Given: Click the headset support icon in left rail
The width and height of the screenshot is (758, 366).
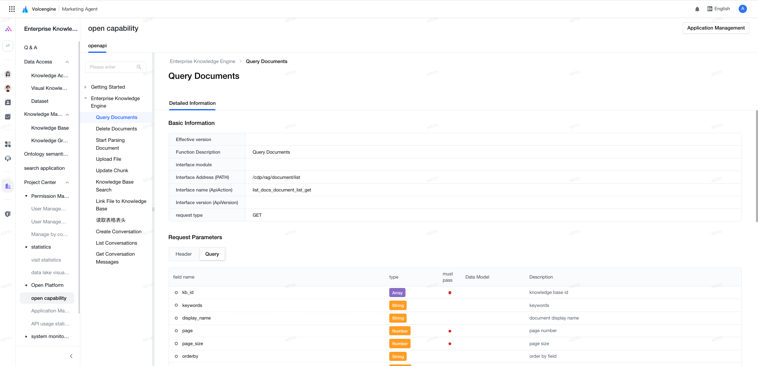Looking at the screenshot, I should point(8,158).
